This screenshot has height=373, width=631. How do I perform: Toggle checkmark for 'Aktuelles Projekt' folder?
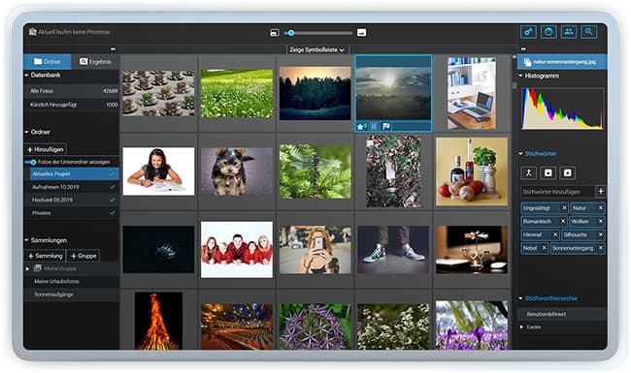(113, 173)
